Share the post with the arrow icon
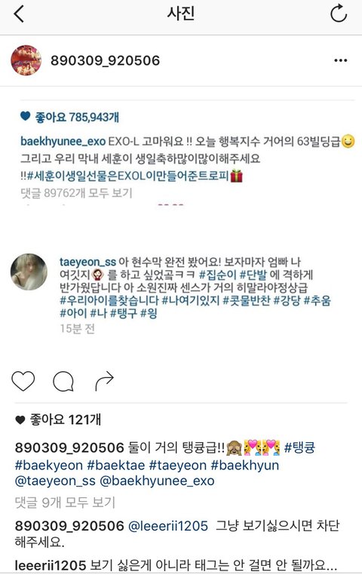Viewport: 362px width, 575px height. [104, 381]
